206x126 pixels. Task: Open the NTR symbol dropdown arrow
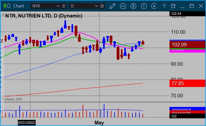58,6
